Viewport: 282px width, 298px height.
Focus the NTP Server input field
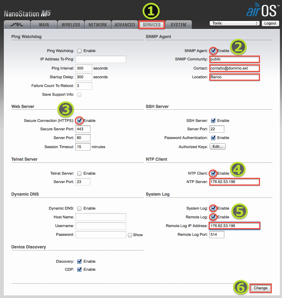pyautogui.click(x=234, y=182)
